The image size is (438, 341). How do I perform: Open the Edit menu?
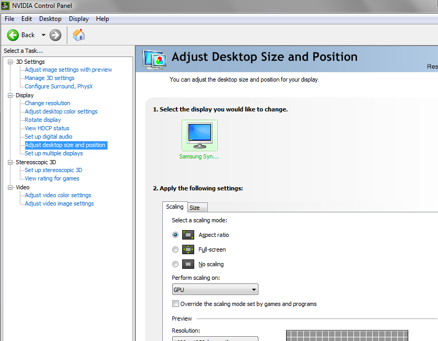(27, 19)
